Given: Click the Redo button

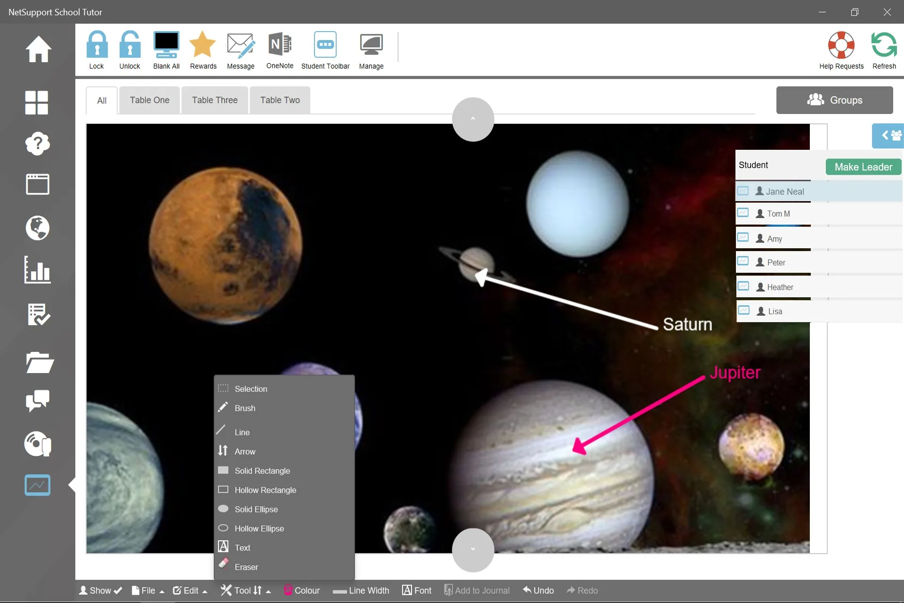Looking at the screenshot, I should point(582,591).
